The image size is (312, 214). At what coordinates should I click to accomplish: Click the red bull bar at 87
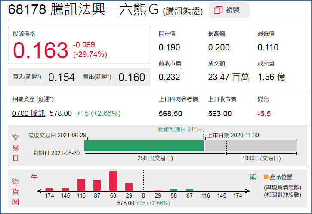pyautogui.click(x=97, y=185)
